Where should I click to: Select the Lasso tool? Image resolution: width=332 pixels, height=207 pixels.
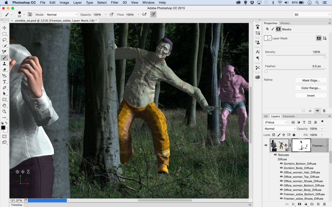click(x=4, y=40)
